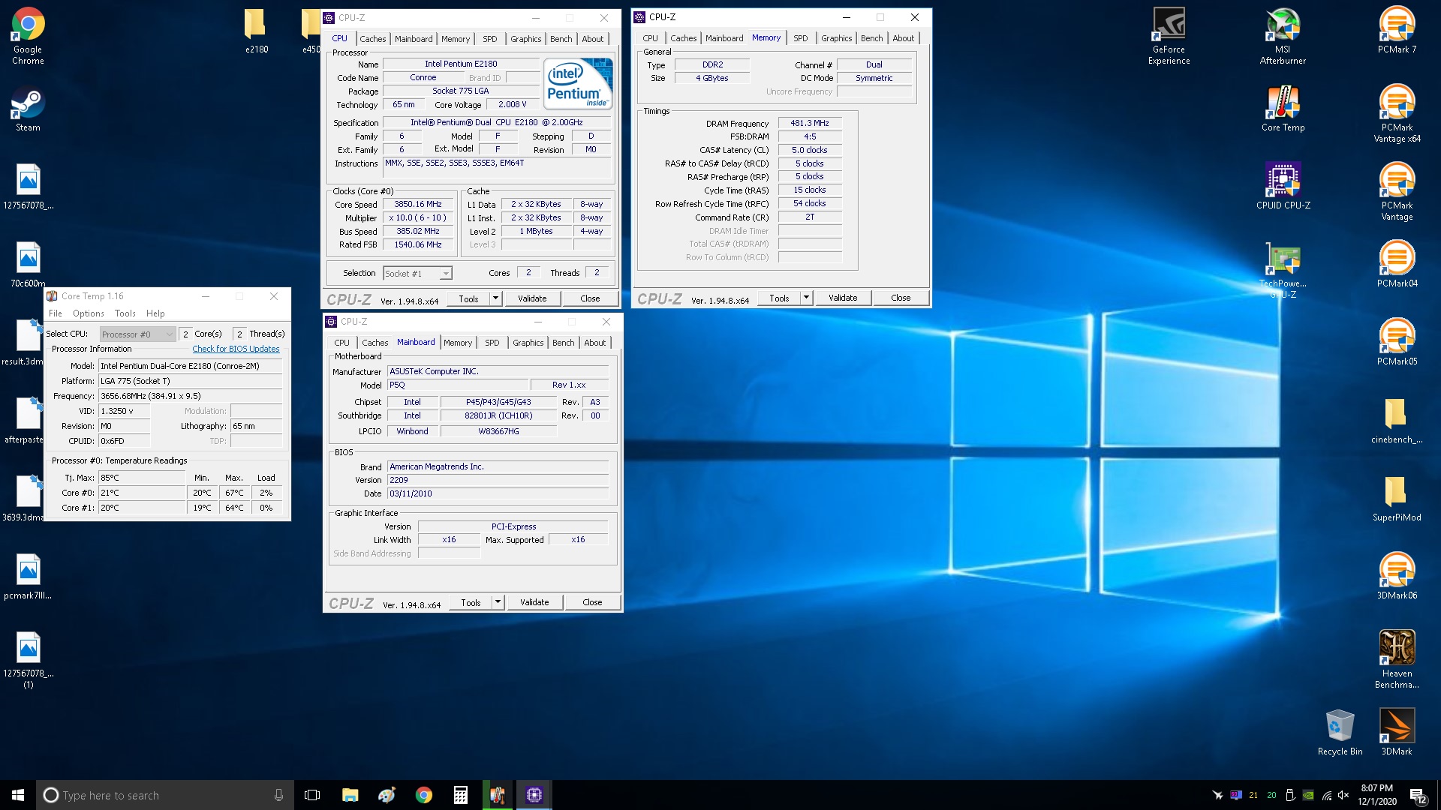This screenshot has height=810, width=1441.
Task: Click Validate in CPU tab window
Action: point(532,298)
